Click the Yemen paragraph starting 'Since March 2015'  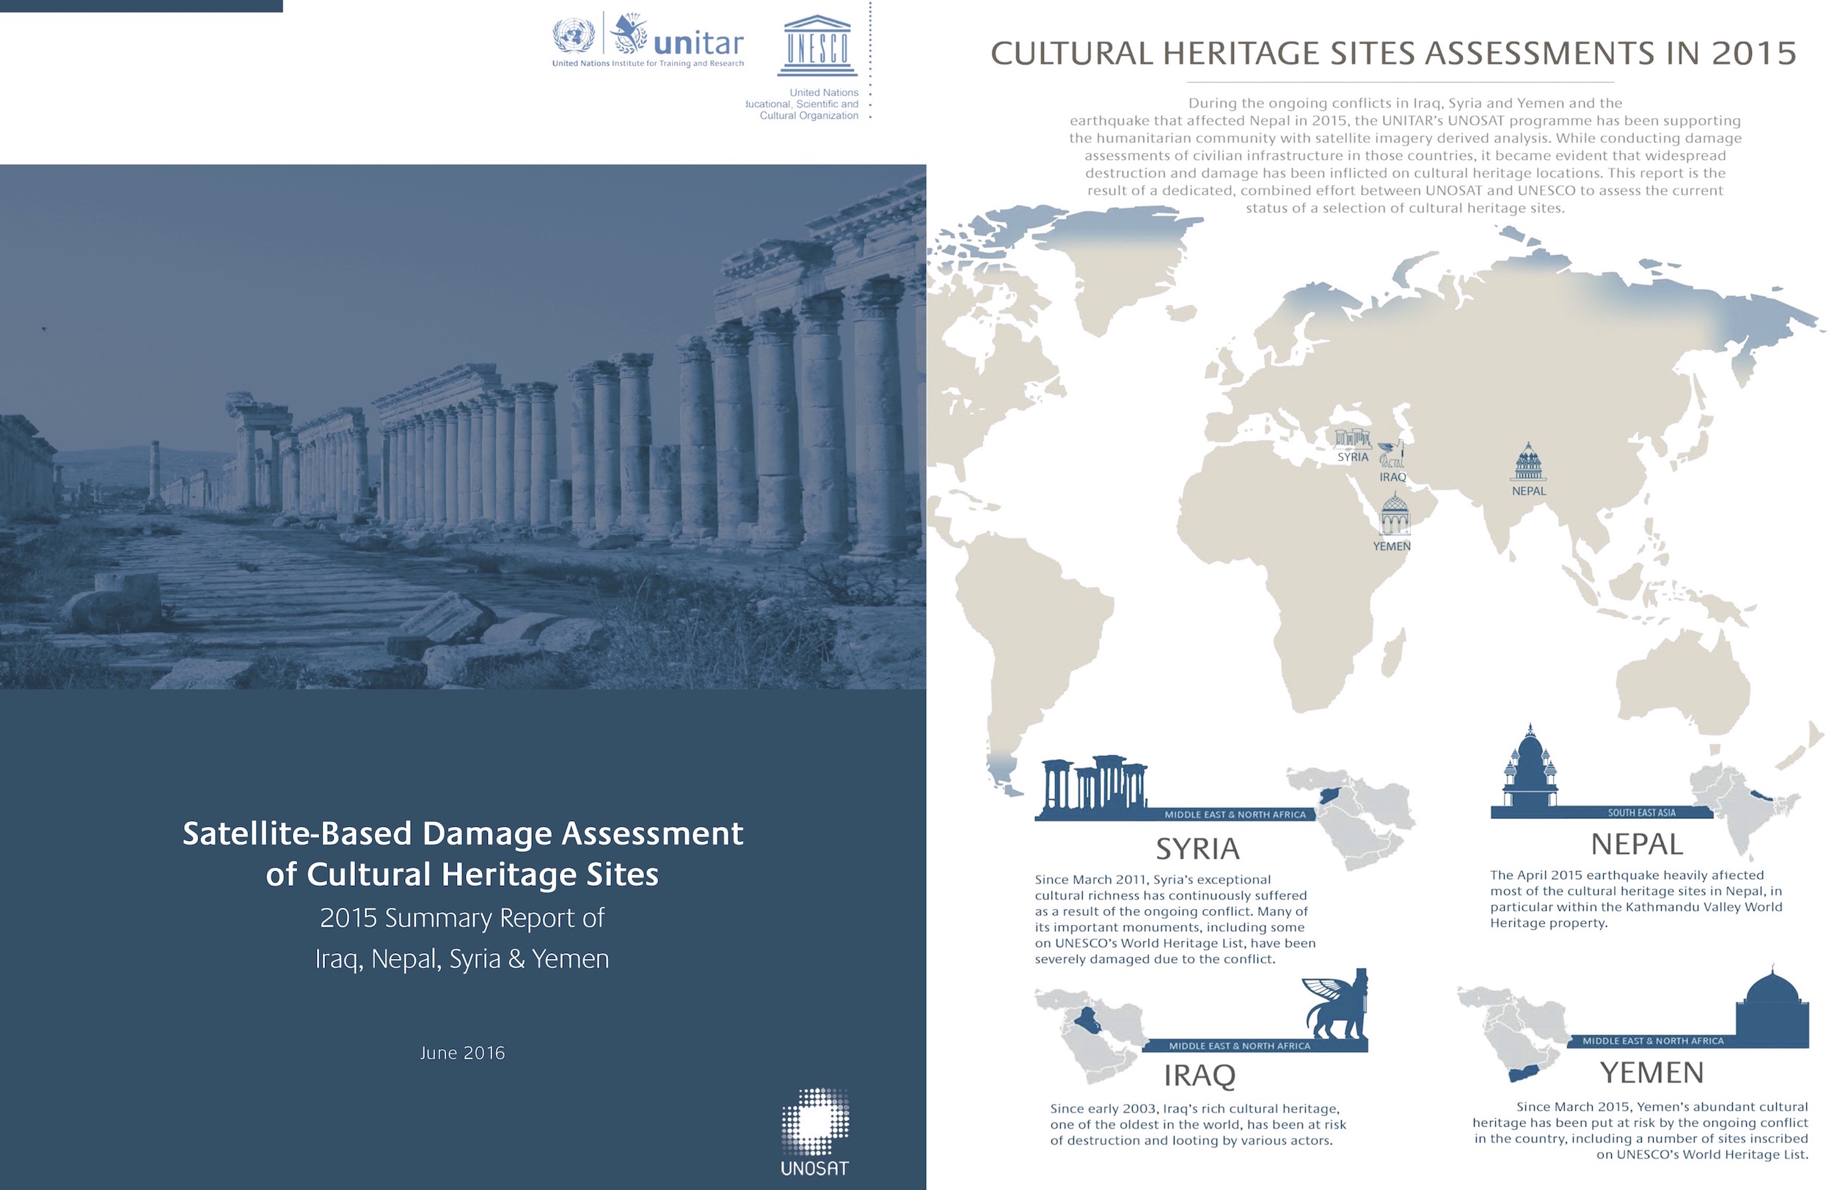coord(1640,1131)
